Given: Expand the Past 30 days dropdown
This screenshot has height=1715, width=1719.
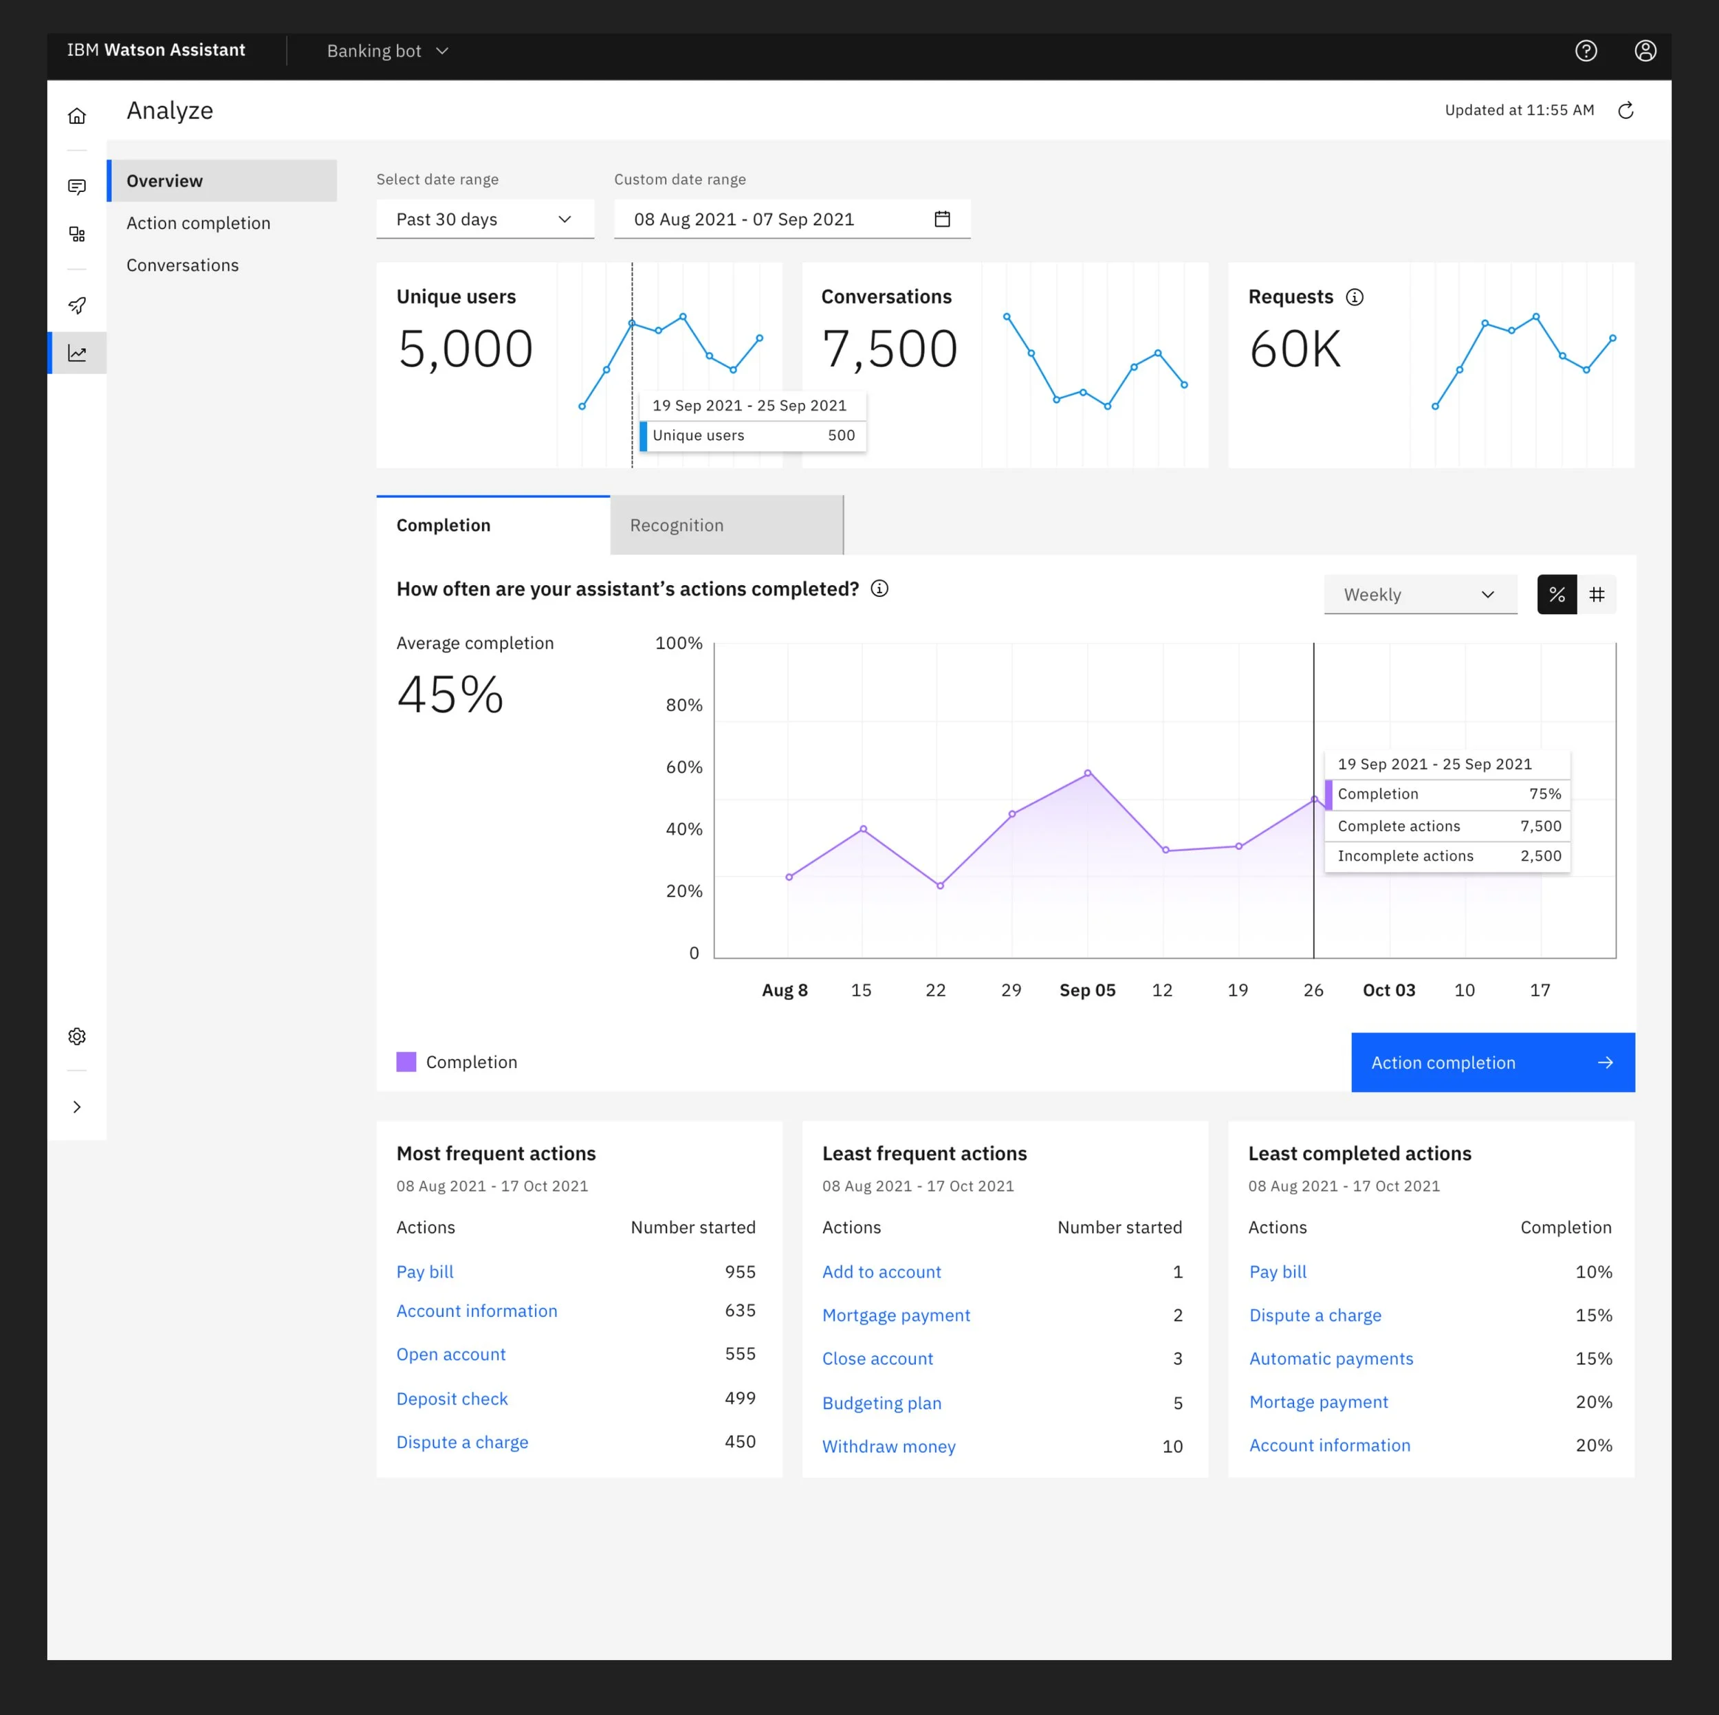Looking at the screenshot, I should coord(485,220).
